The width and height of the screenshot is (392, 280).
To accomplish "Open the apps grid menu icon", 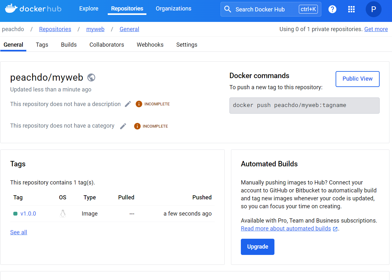I will click(351, 9).
